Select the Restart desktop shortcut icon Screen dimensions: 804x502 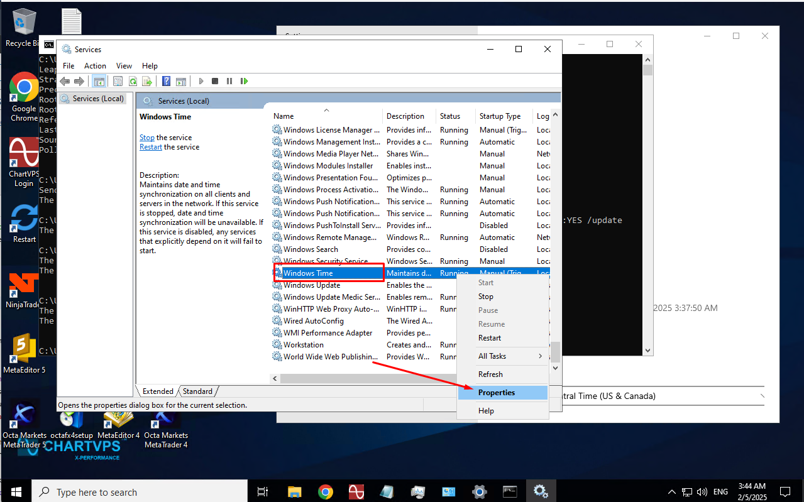coord(24,223)
